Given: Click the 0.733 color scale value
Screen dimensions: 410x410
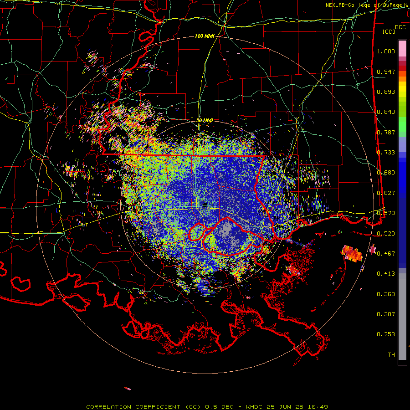Looking at the screenshot, I should (386, 153).
